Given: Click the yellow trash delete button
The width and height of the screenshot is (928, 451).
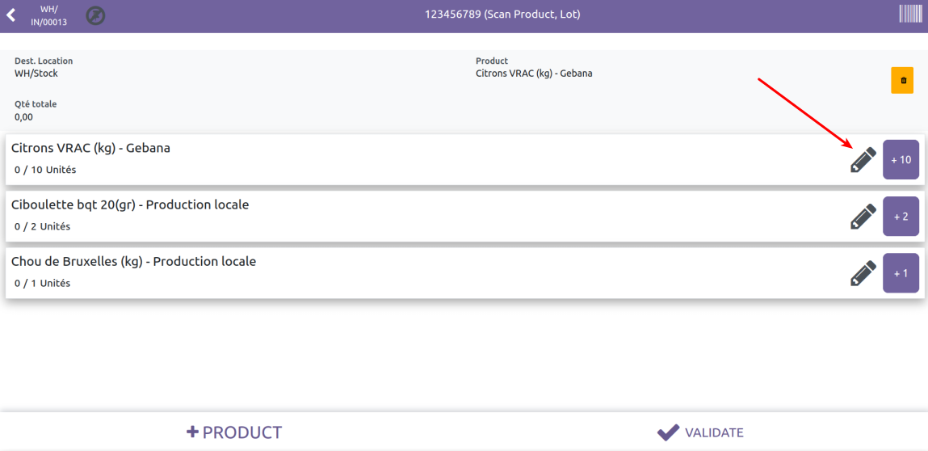Looking at the screenshot, I should (902, 81).
